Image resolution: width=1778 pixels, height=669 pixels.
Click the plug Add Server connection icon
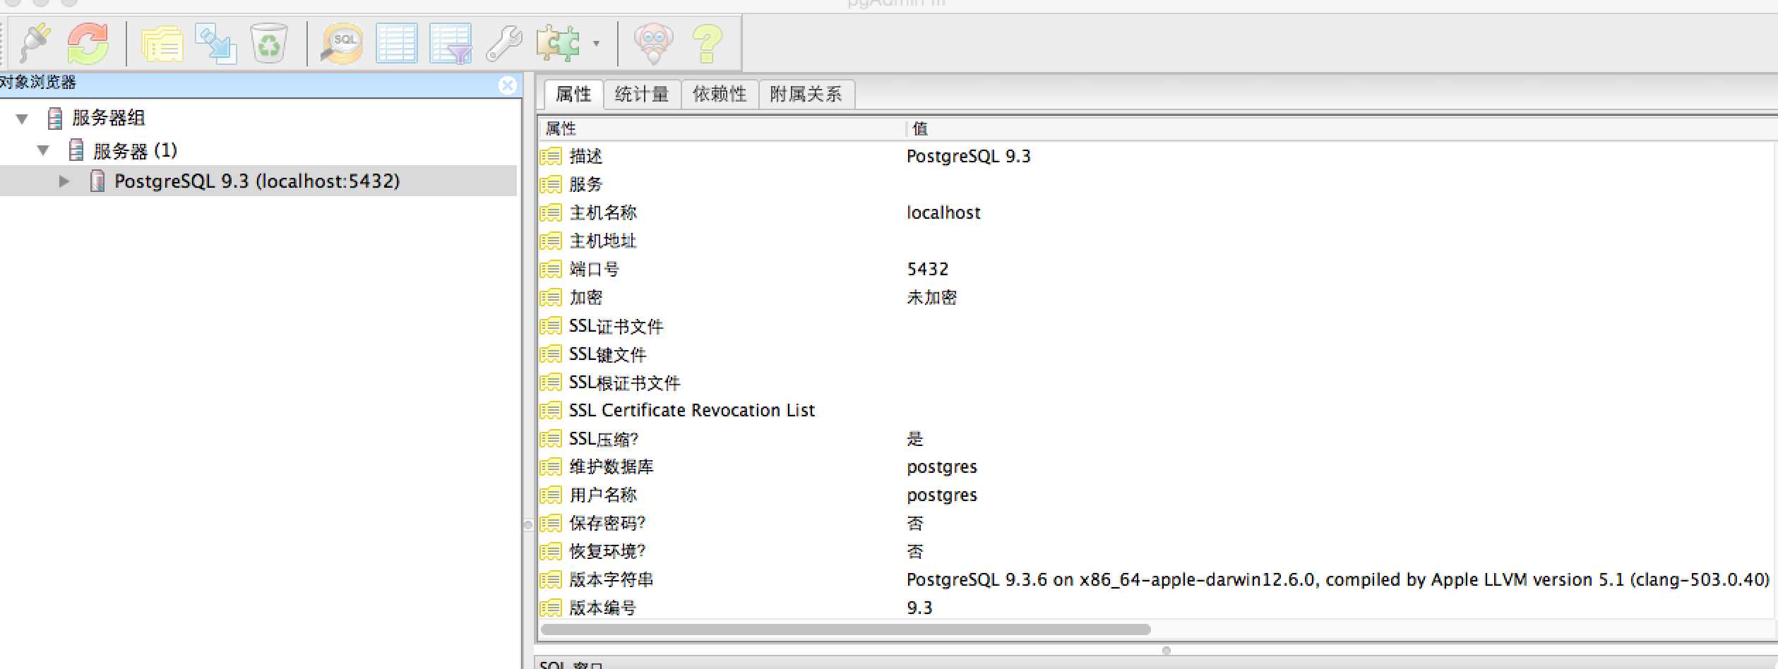35,43
